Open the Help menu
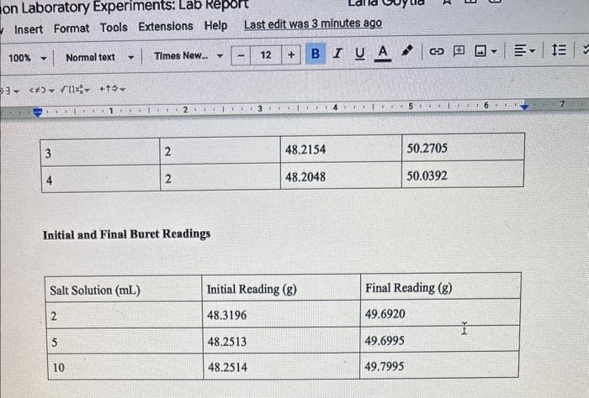 215,25
